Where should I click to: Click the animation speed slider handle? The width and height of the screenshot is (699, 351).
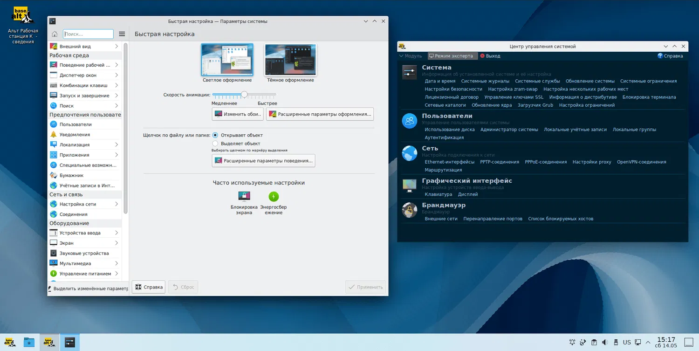244,95
